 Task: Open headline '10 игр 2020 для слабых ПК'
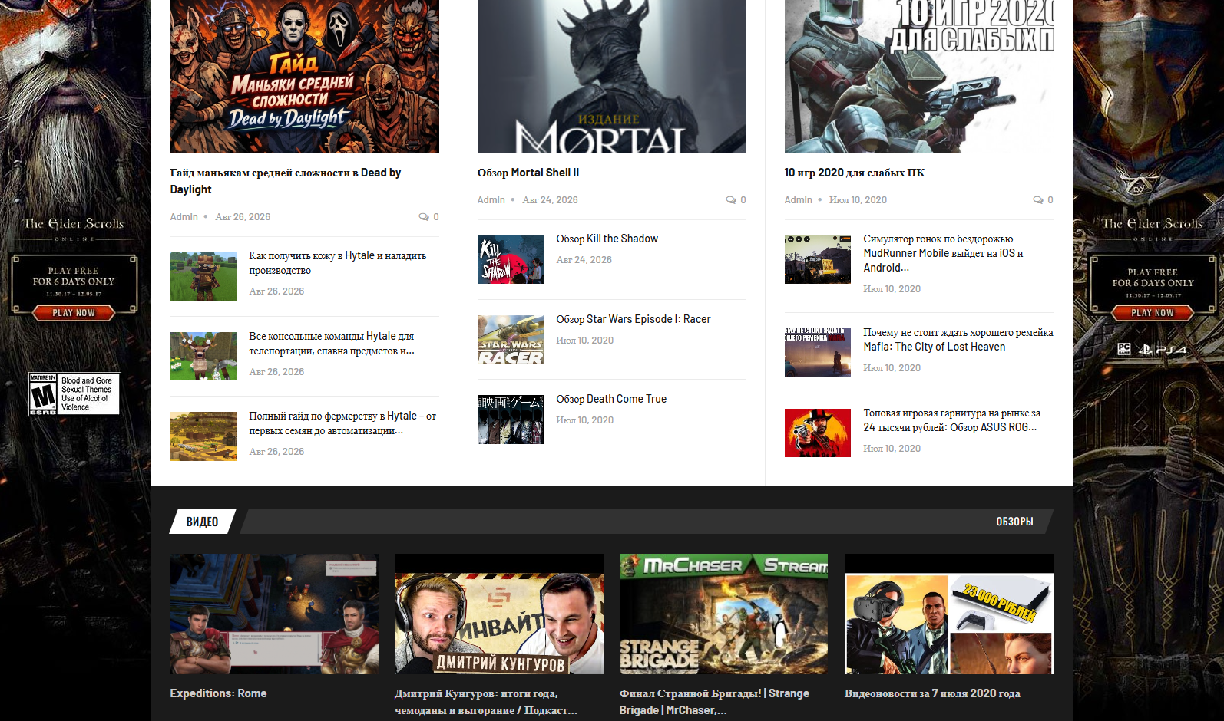(x=855, y=173)
